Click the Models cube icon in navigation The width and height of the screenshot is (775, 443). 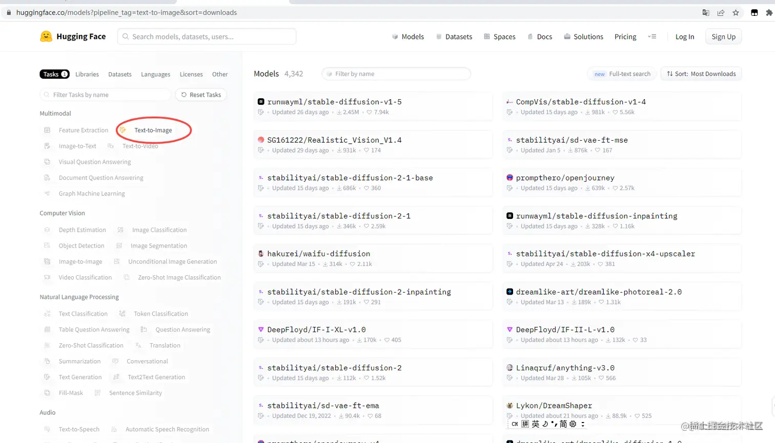coord(395,37)
